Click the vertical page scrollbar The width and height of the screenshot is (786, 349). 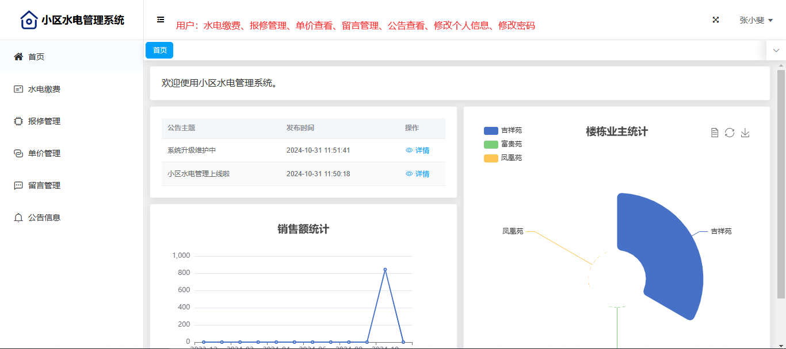[x=781, y=184]
